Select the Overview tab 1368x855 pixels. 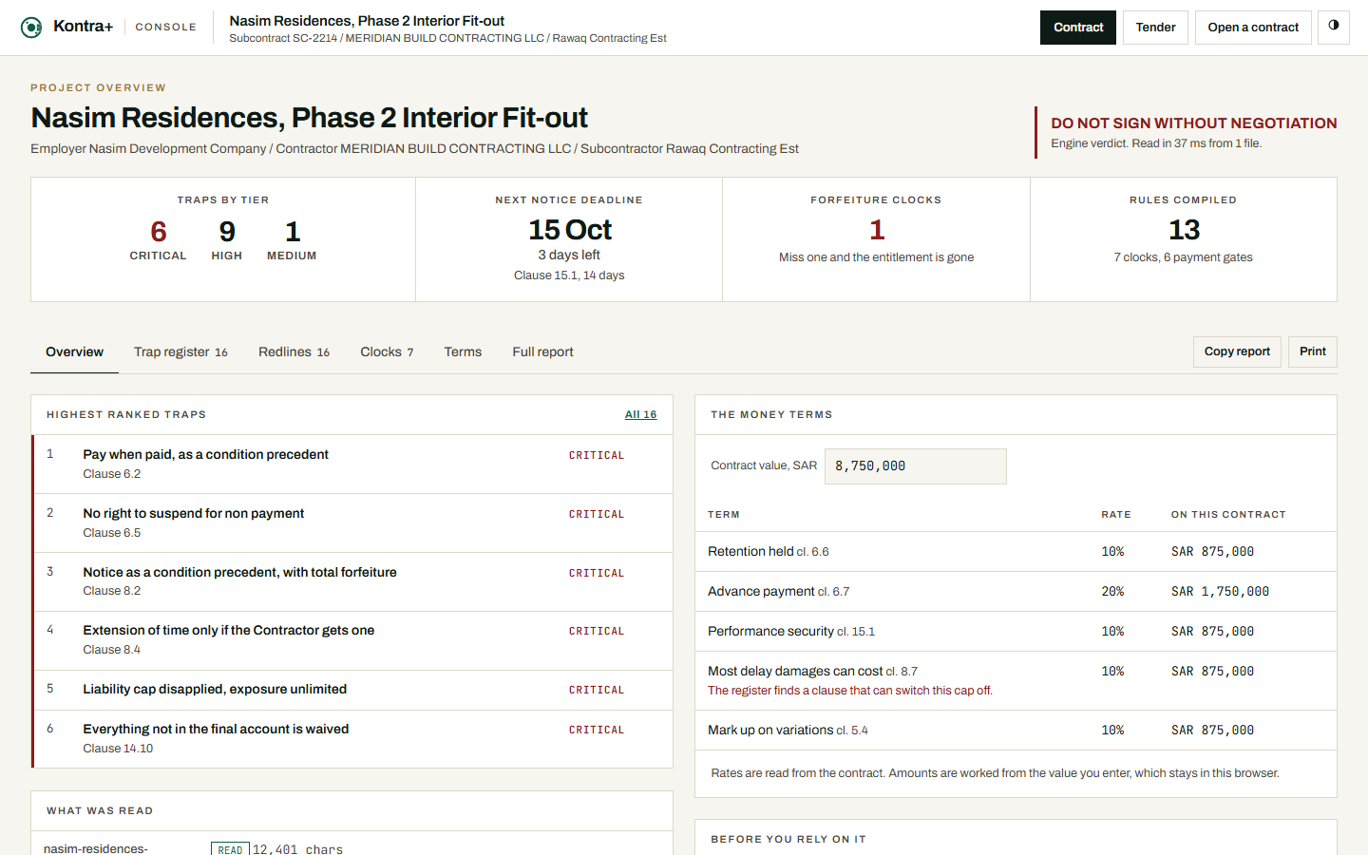(x=74, y=352)
